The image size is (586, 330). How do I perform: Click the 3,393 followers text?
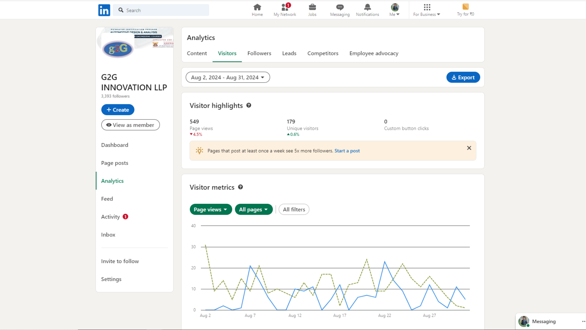coord(115,96)
